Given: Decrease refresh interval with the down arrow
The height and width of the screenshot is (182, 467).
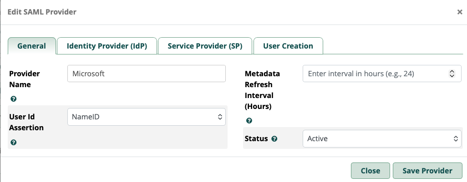Looking at the screenshot, I should (x=452, y=76).
